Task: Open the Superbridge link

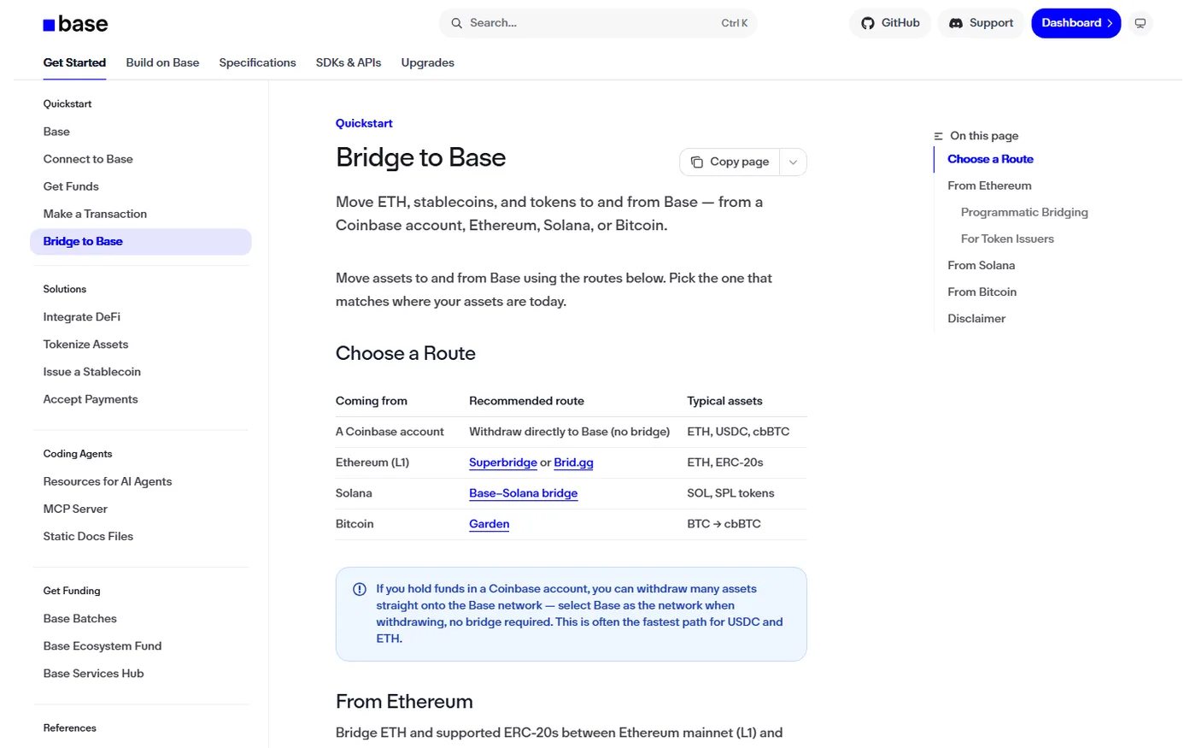Action: (503, 462)
